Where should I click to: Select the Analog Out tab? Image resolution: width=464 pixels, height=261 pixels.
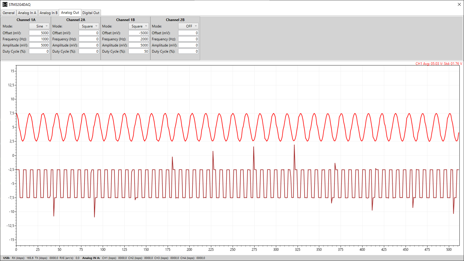click(70, 13)
